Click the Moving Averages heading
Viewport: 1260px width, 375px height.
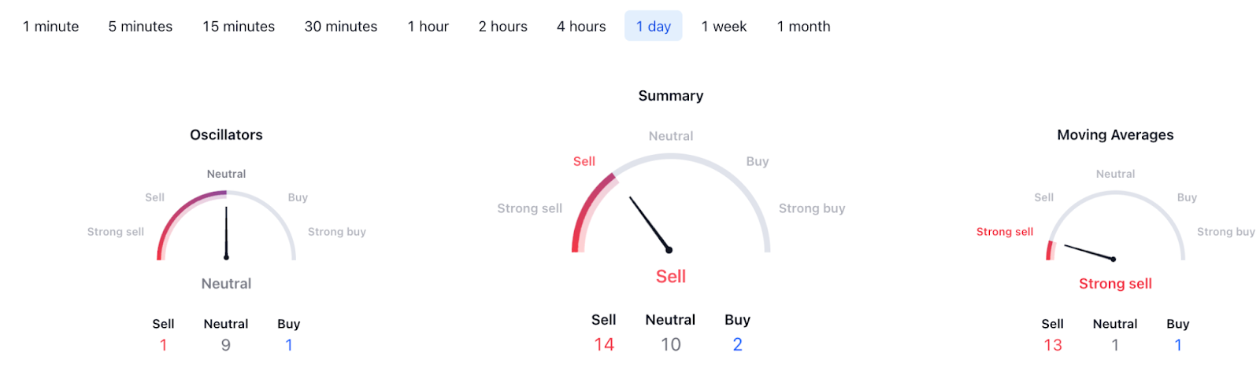(x=1115, y=135)
